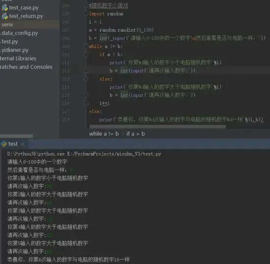Click 'import random' code line
The height and width of the screenshot is (264, 270).
coord(106,14)
